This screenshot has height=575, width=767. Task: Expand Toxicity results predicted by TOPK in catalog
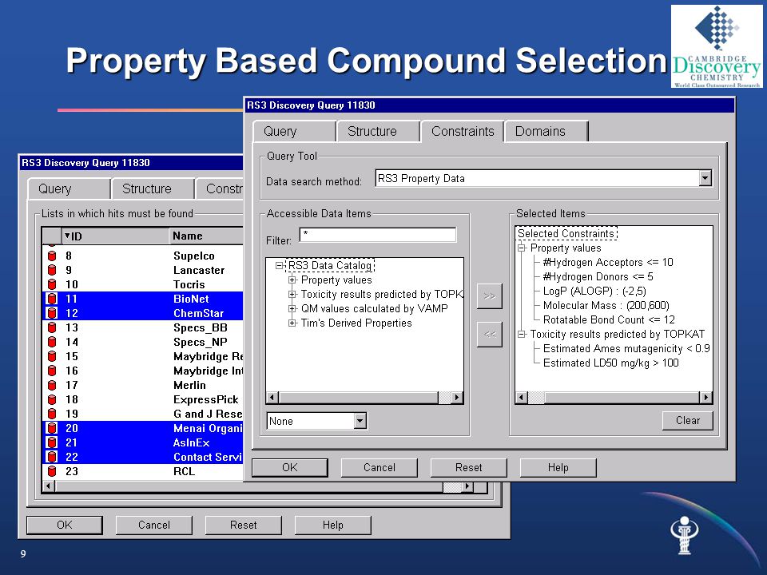[x=292, y=295]
